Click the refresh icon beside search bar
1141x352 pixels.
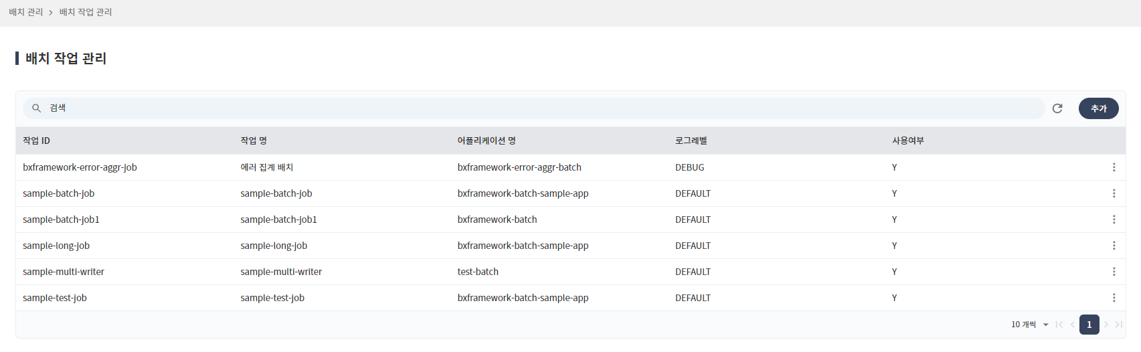(x=1057, y=108)
